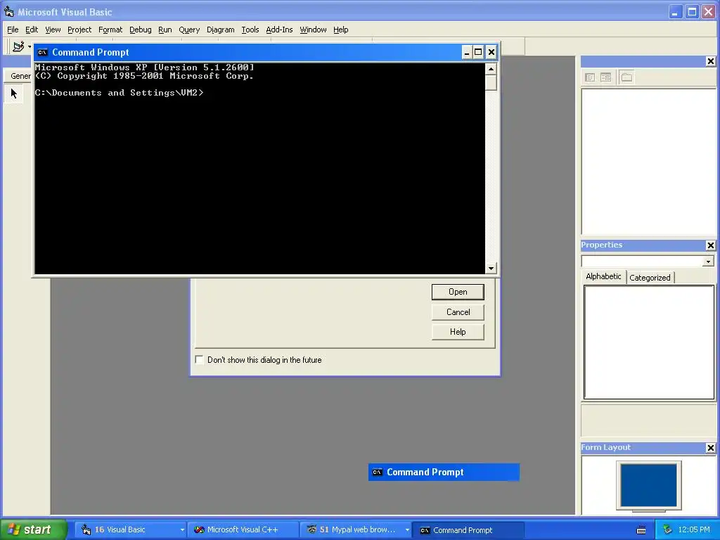Open the File menu

pos(13,30)
